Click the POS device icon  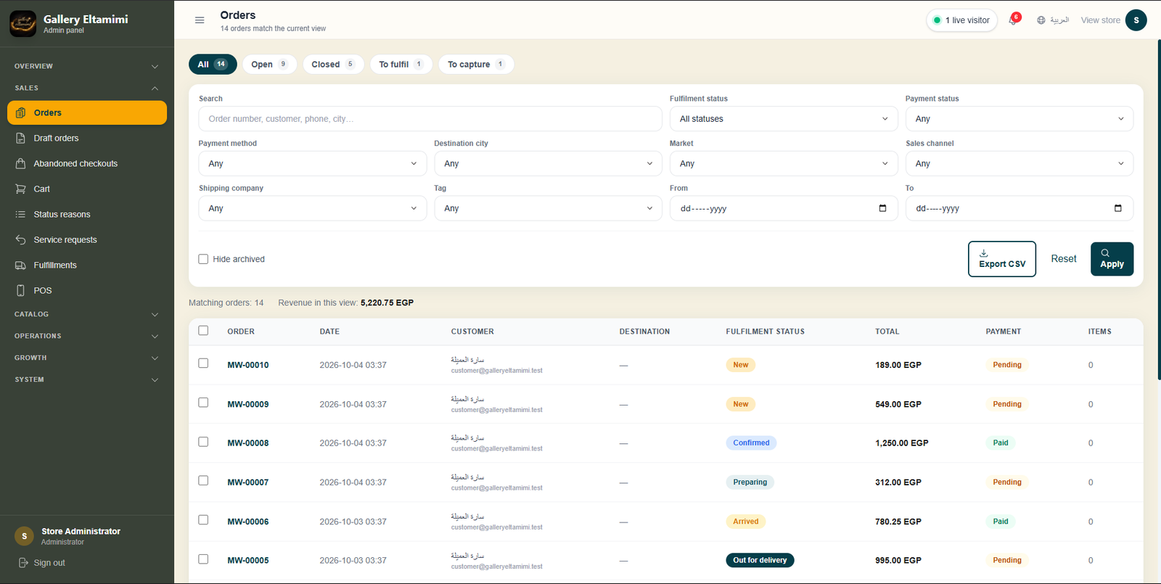20,290
